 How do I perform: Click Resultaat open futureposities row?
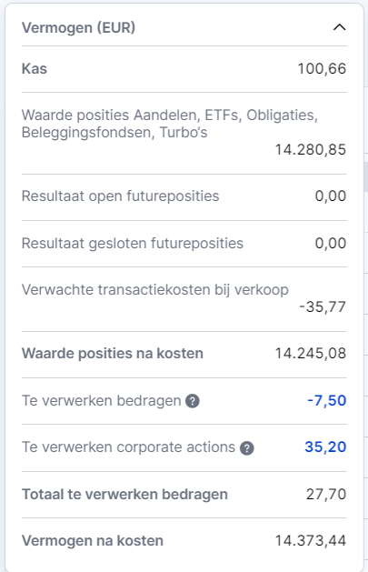pos(184,196)
